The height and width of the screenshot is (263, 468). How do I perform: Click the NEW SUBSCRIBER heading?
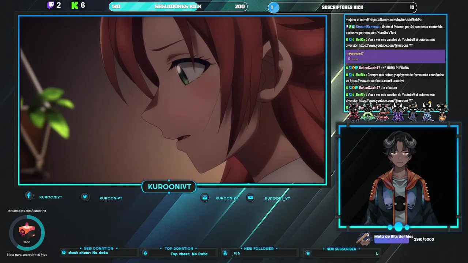(x=341, y=249)
